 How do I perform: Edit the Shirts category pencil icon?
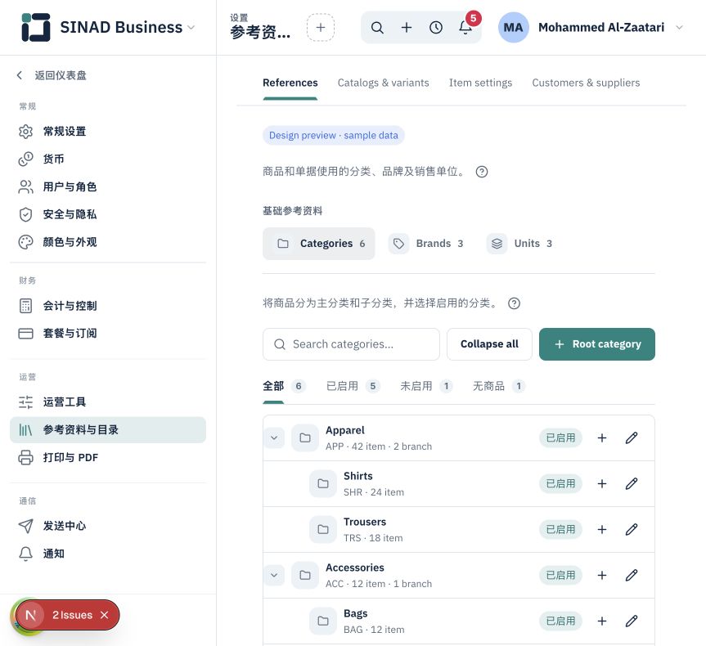(632, 484)
